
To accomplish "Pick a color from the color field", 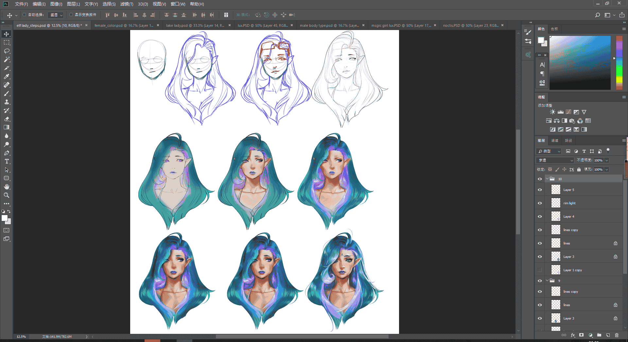I will click(580, 63).
